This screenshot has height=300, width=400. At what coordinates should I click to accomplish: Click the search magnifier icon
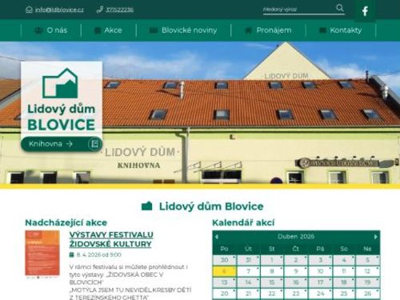pyautogui.click(x=340, y=8)
